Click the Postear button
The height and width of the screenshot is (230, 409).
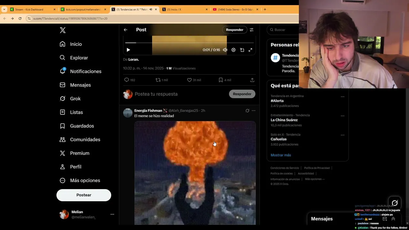click(x=84, y=195)
